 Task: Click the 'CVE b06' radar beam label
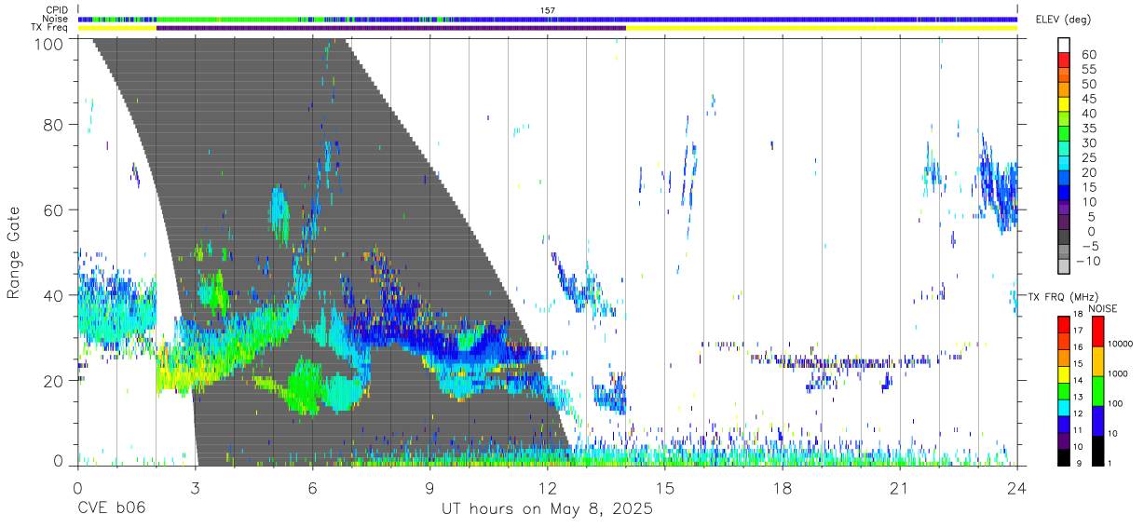(111, 509)
